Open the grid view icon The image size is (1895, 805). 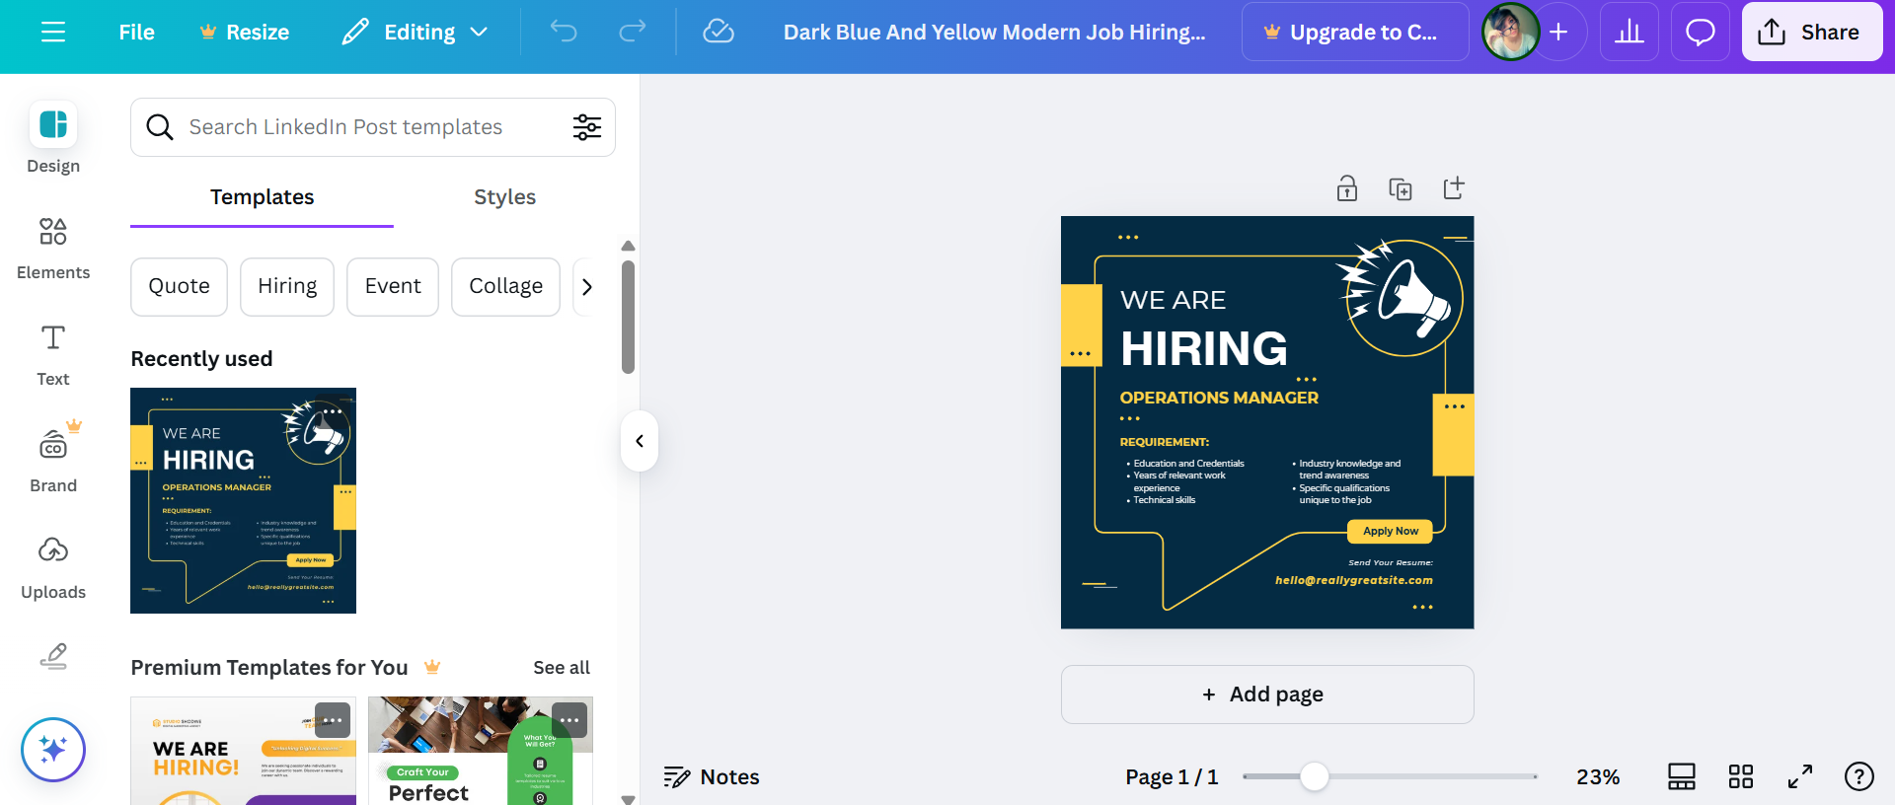[x=1741, y=777]
